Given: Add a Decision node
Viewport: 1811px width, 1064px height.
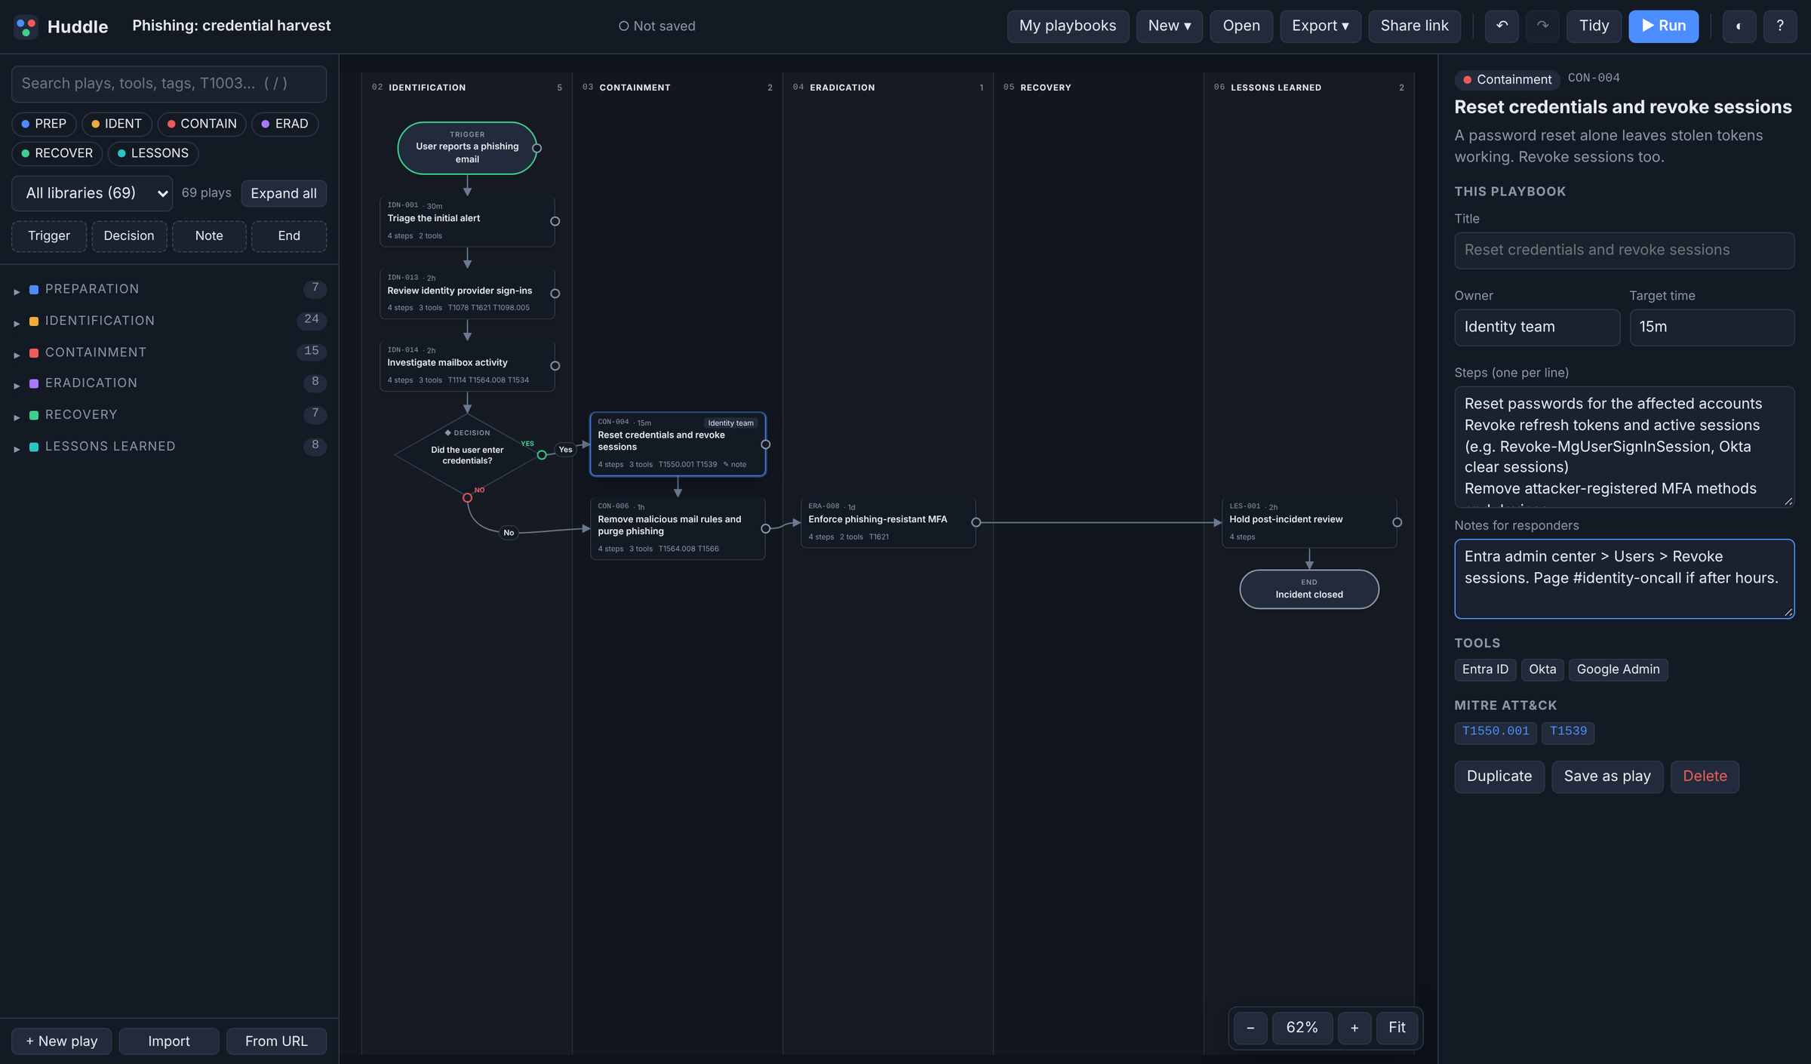Looking at the screenshot, I should click(129, 236).
